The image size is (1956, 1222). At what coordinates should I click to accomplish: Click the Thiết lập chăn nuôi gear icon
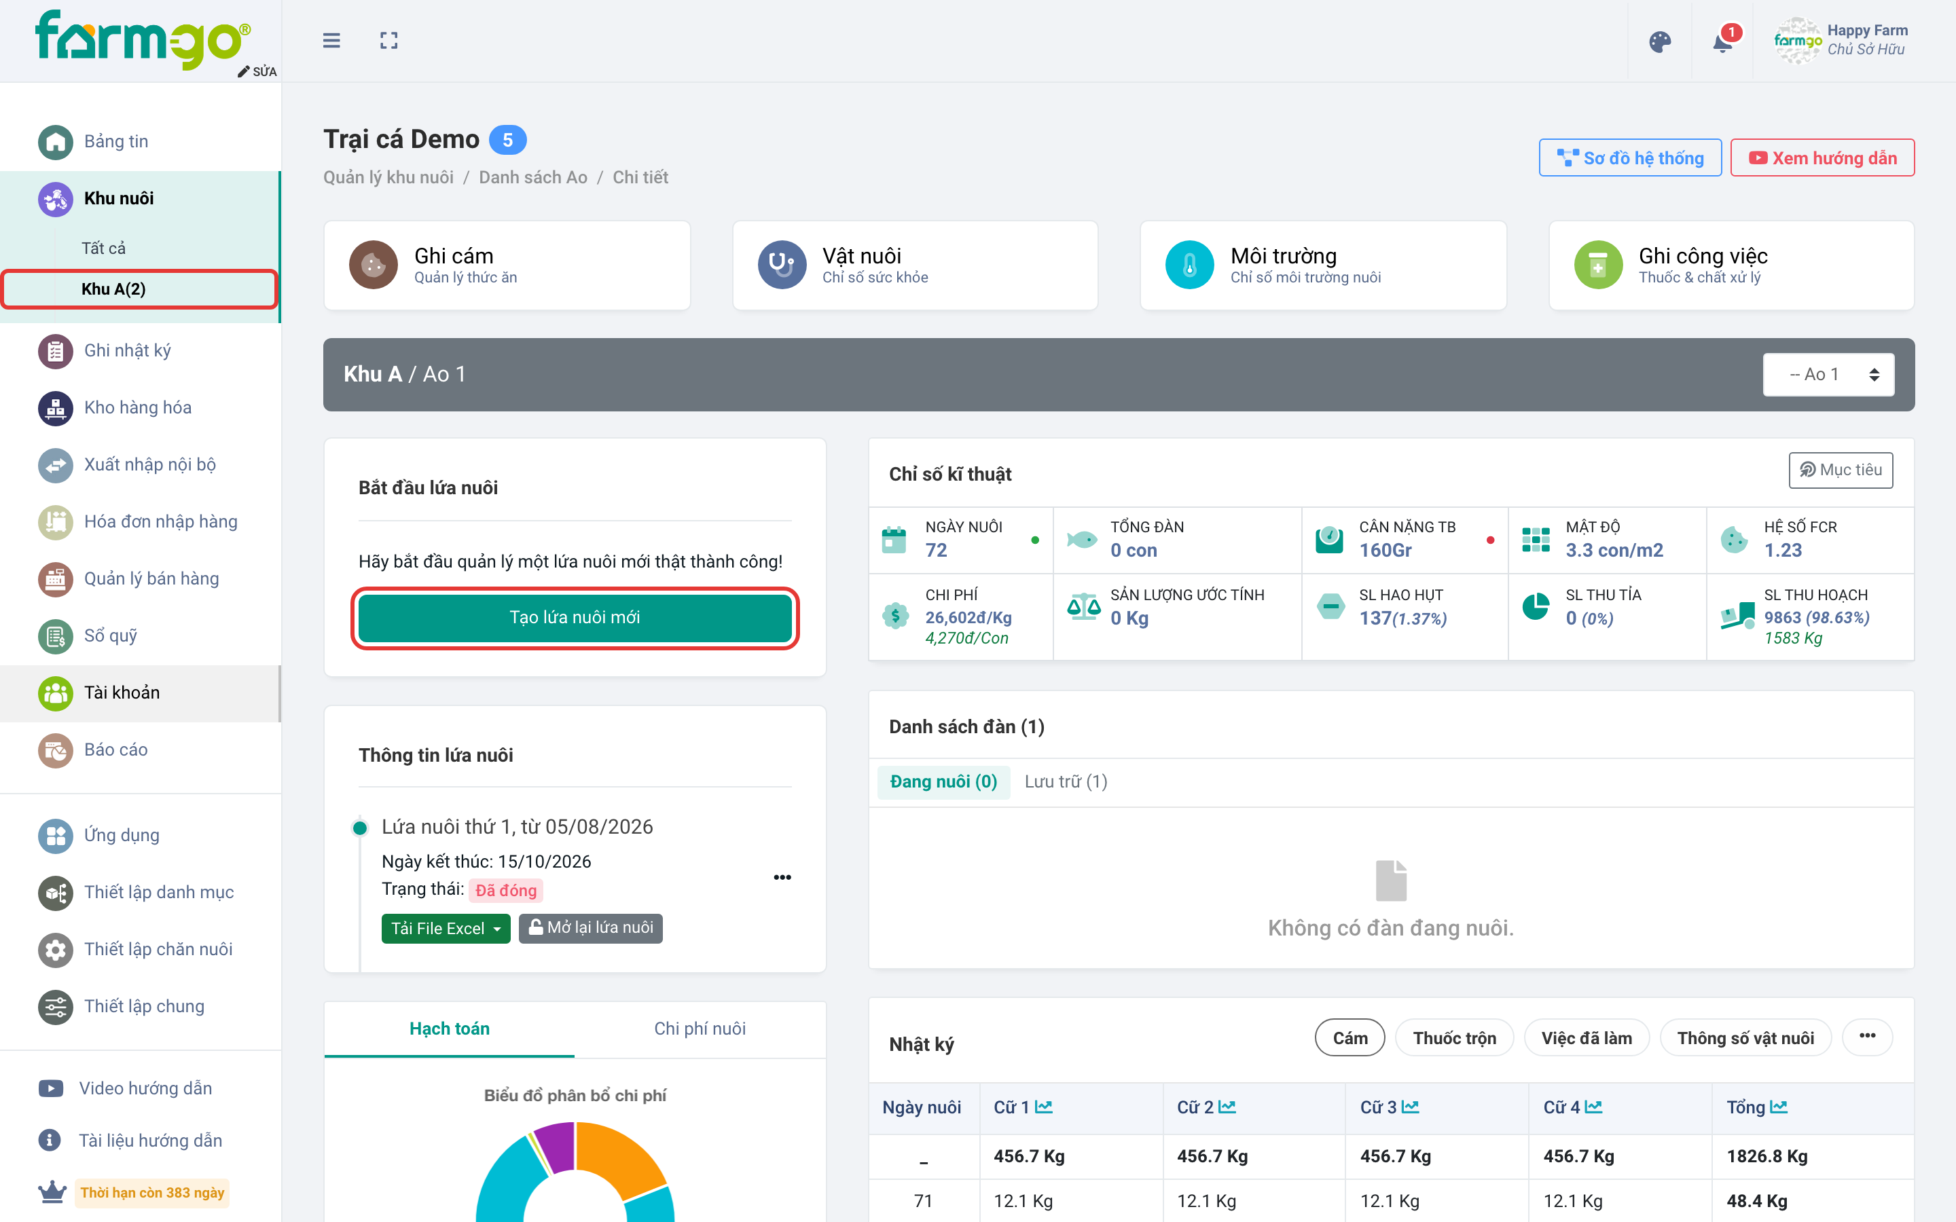(55, 950)
